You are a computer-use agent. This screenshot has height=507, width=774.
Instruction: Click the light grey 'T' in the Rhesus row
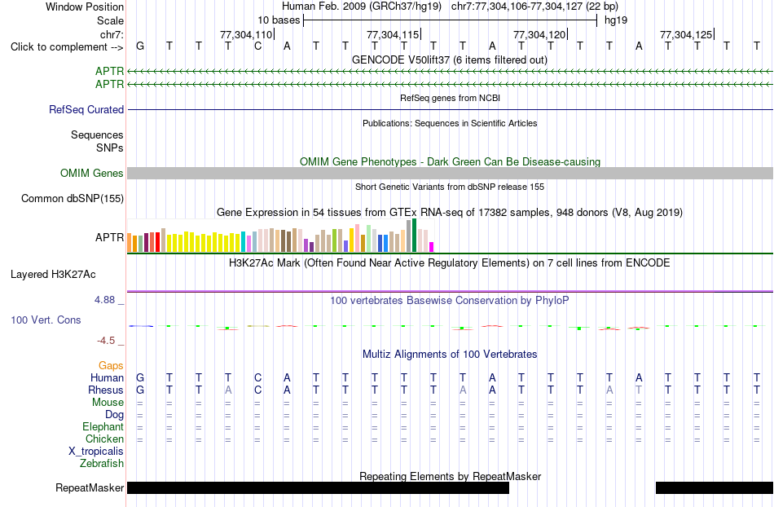[639, 390]
